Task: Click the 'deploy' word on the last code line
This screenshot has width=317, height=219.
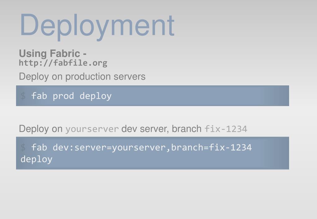Action: tap(36, 159)
